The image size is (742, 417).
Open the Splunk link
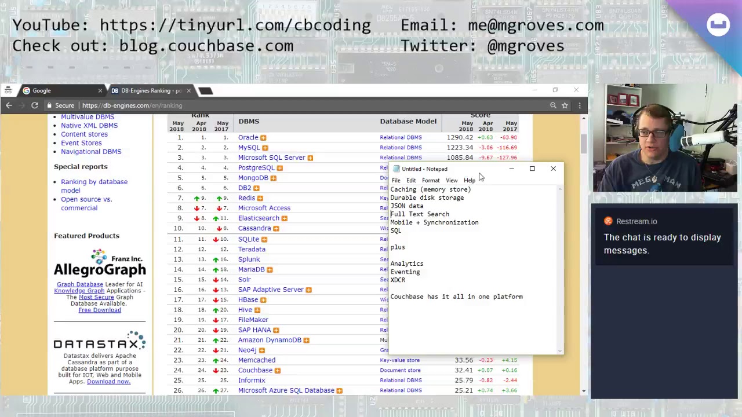tap(249, 259)
